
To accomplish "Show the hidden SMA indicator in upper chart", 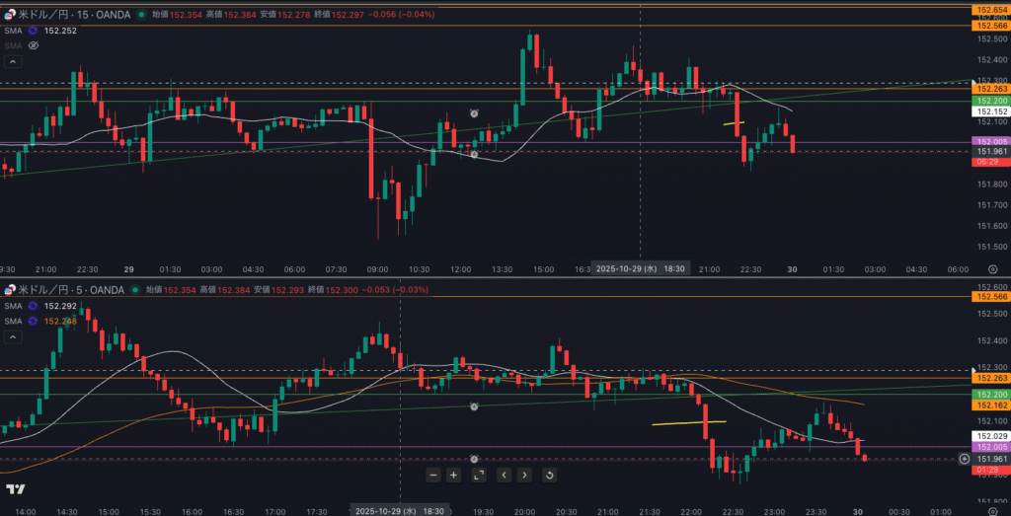I will (34, 45).
